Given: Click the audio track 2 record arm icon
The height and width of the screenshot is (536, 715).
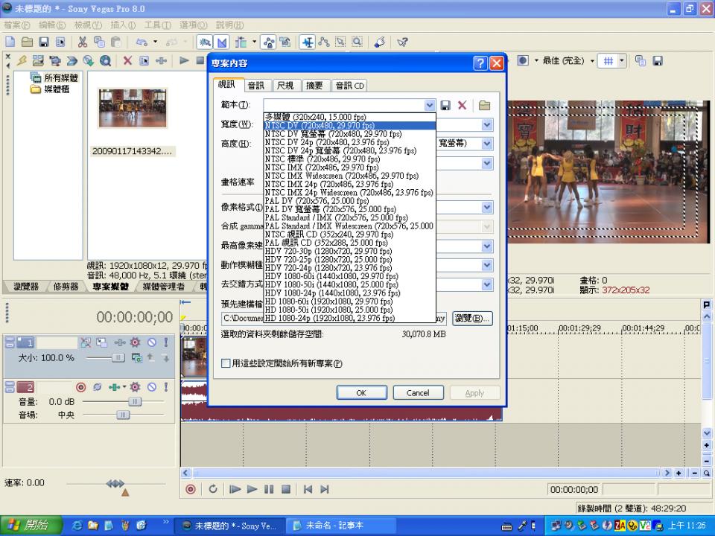Looking at the screenshot, I should tap(81, 387).
